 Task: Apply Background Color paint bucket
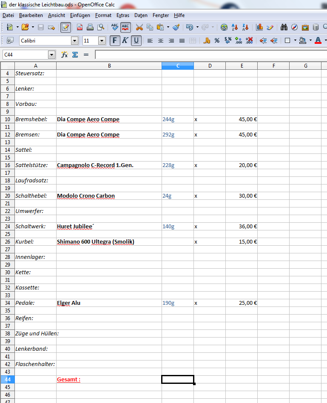[303, 40]
